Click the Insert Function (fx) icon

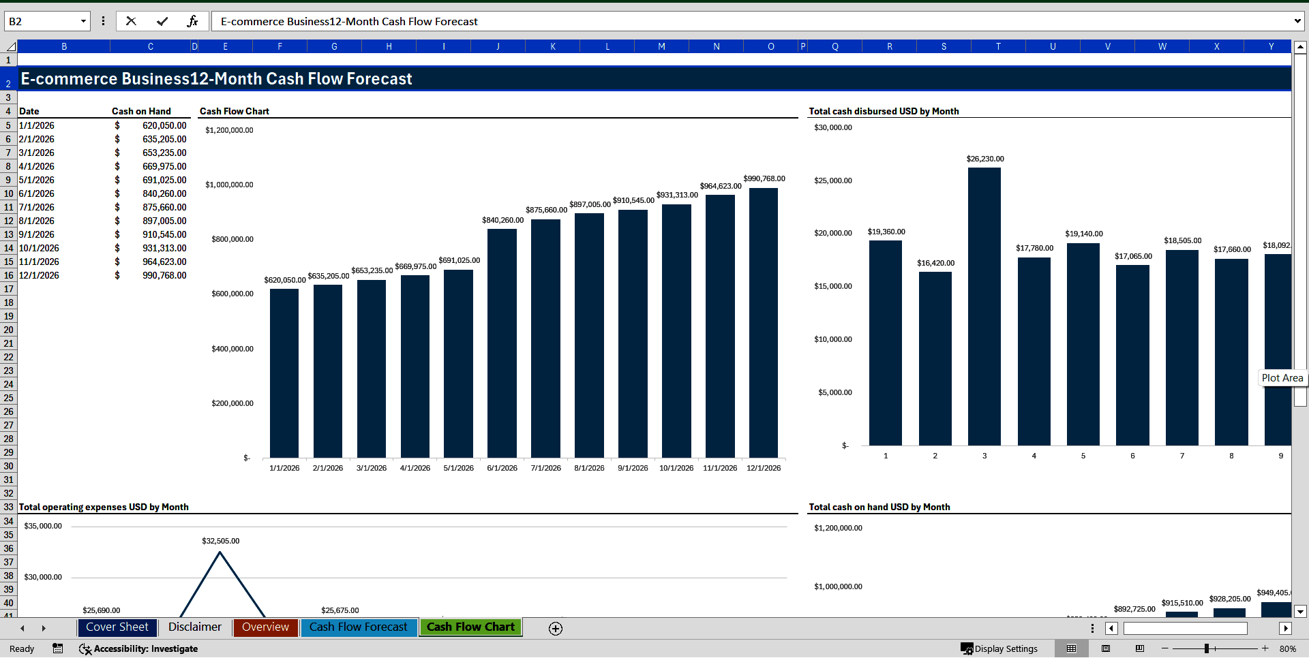point(193,21)
